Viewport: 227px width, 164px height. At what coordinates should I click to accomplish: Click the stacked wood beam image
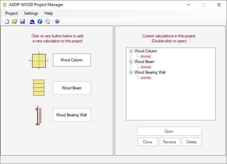[39, 88]
